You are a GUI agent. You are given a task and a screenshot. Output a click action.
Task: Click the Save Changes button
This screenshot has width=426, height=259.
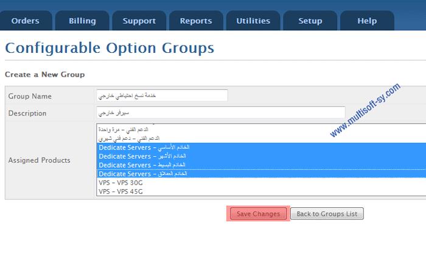coord(259,213)
